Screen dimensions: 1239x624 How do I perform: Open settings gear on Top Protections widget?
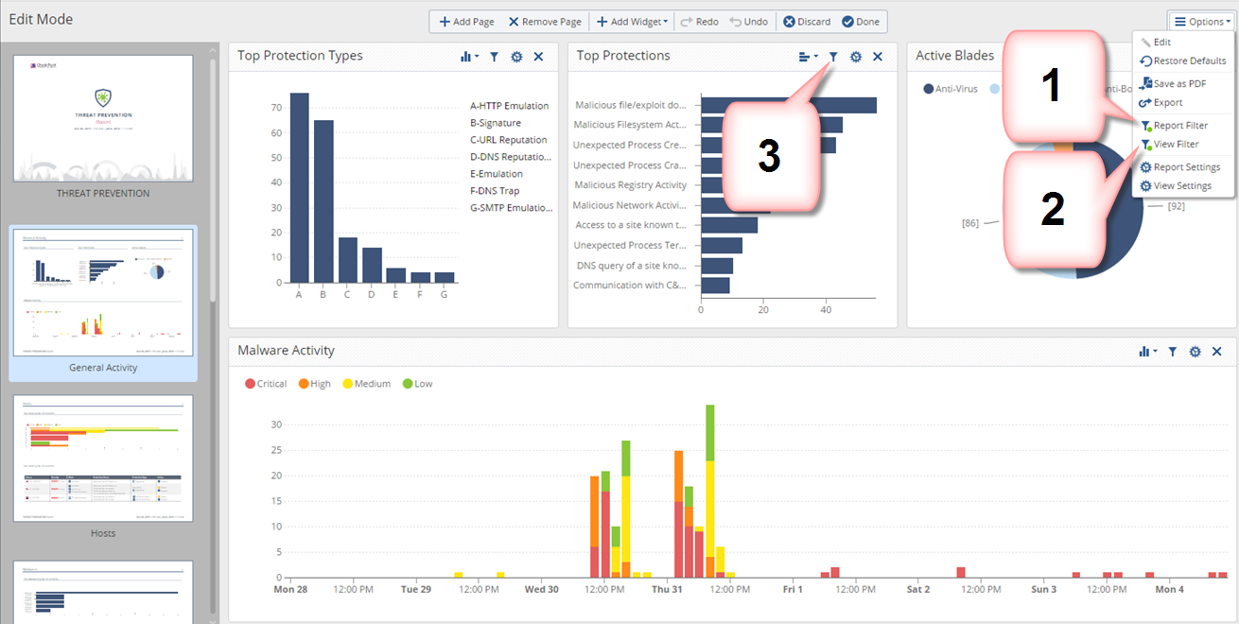click(856, 57)
